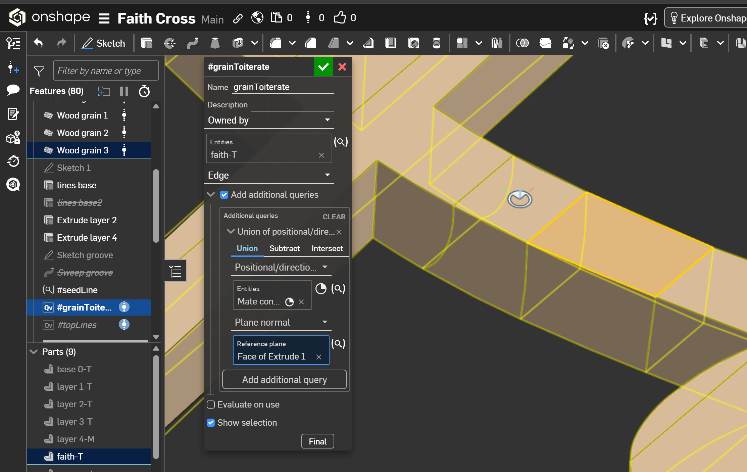747x472 pixels.
Task: Disable Show selection checkbox
Action: pyautogui.click(x=211, y=423)
